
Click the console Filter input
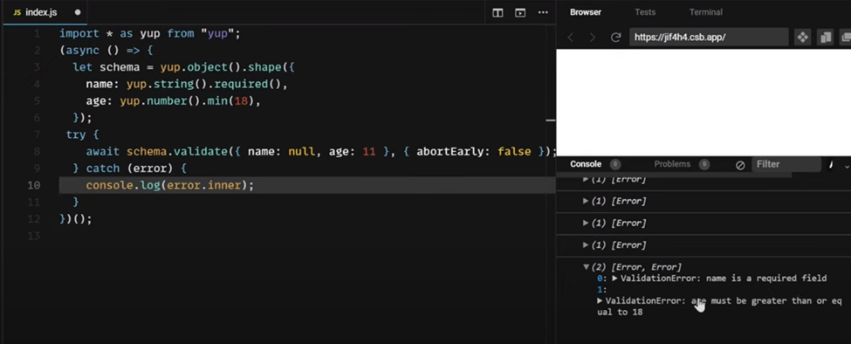pos(786,164)
